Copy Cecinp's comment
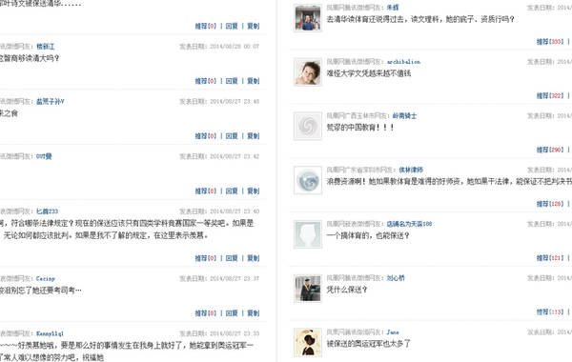572x362 pixels. (x=254, y=312)
